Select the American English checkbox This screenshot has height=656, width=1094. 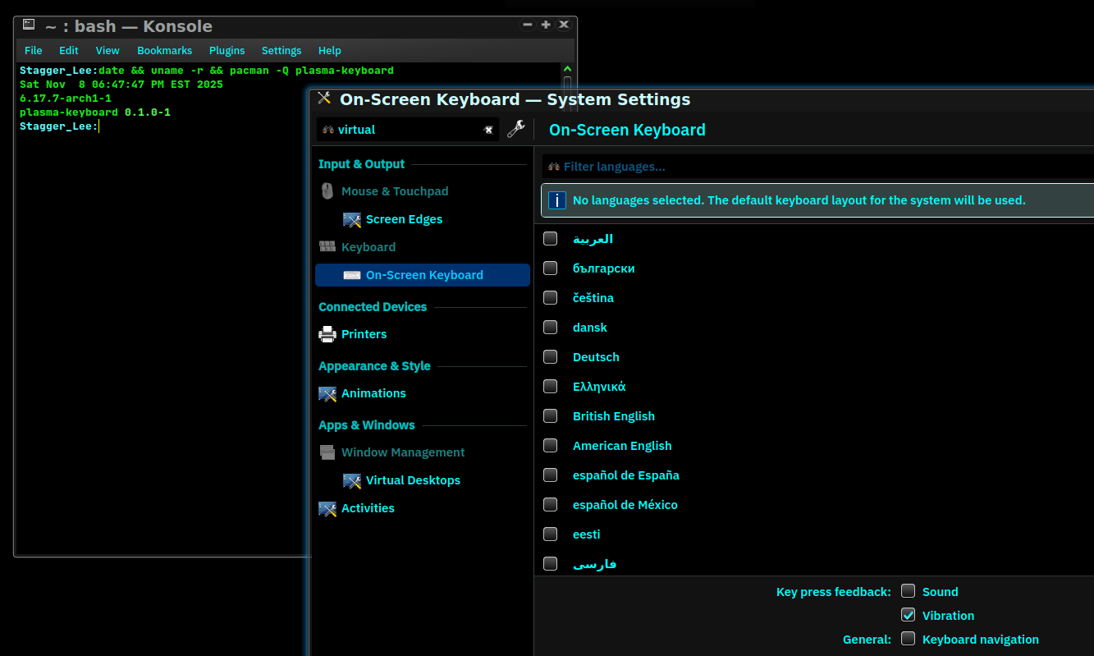tap(551, 446)
